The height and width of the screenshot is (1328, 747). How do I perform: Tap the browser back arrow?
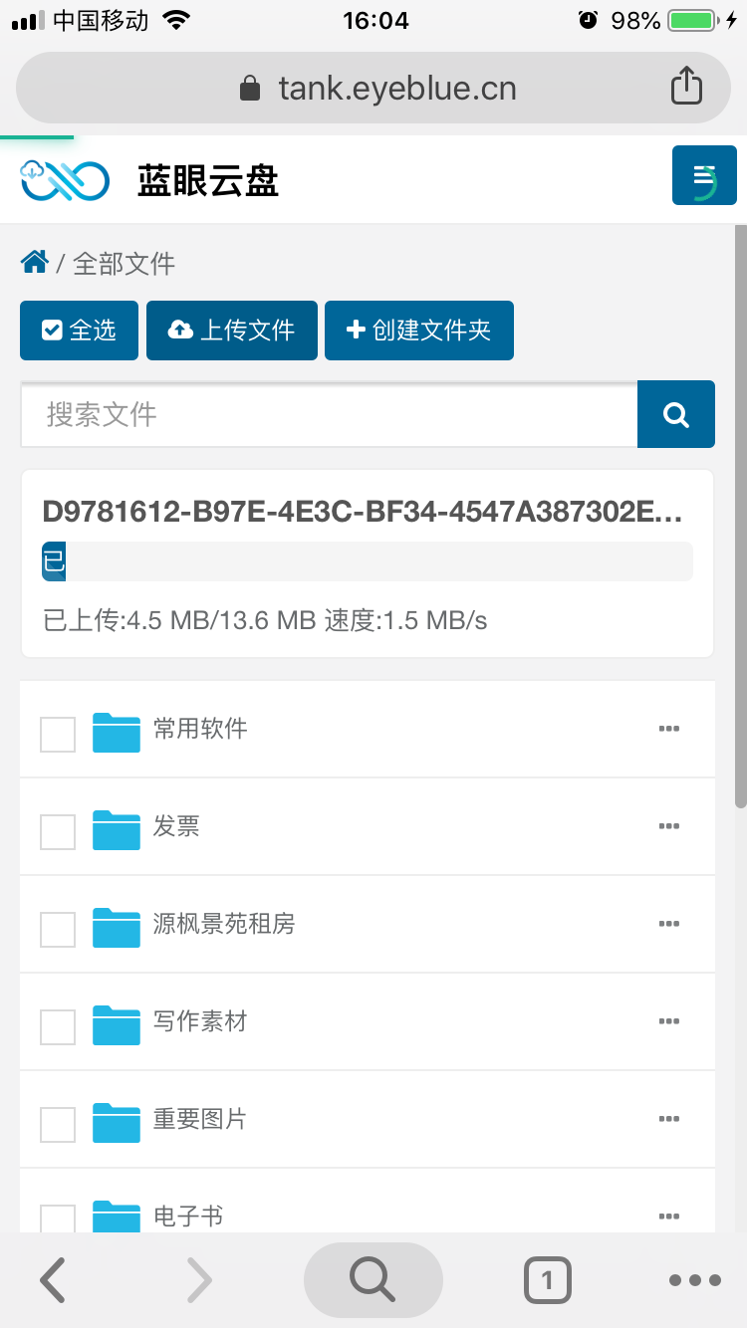pos(54,1280)
